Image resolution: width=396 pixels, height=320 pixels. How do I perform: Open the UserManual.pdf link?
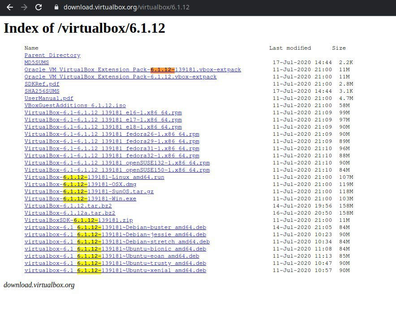point(49,98)
